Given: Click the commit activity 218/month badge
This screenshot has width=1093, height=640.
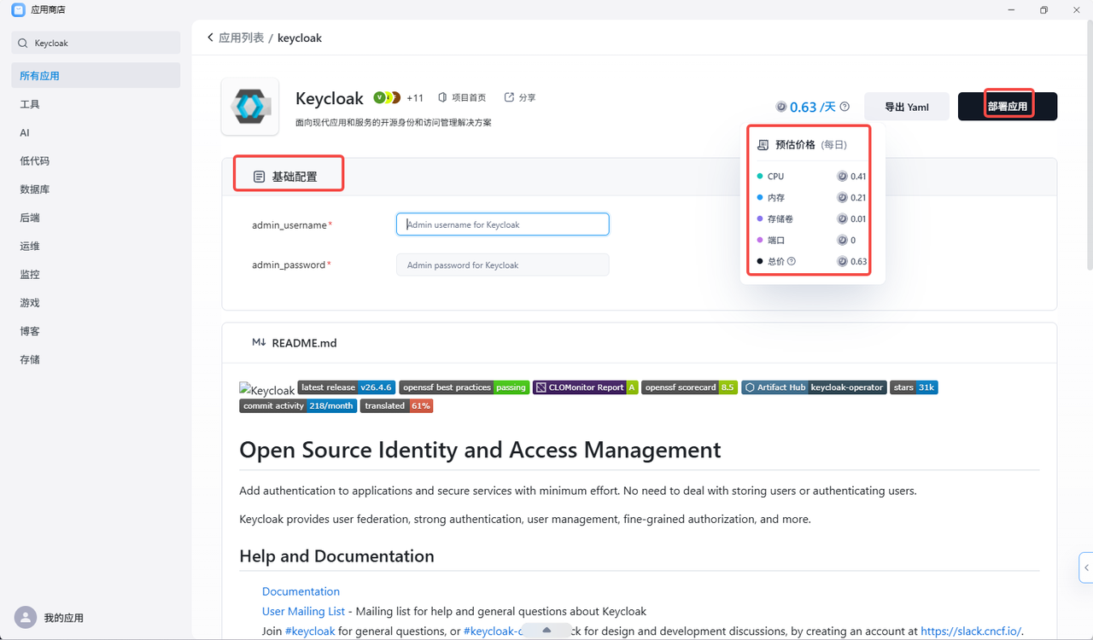Looking at the screenshot, I should coord(298,406).
